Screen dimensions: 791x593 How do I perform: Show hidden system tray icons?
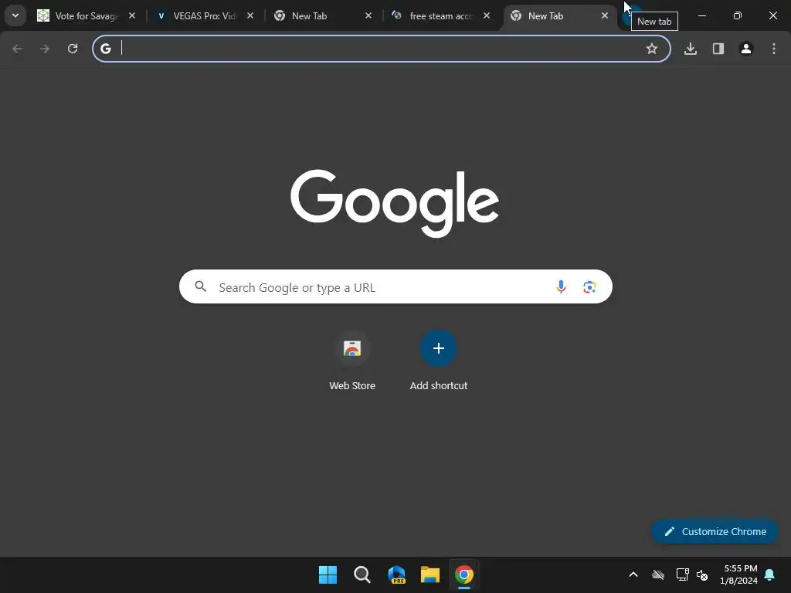point(633,574)
